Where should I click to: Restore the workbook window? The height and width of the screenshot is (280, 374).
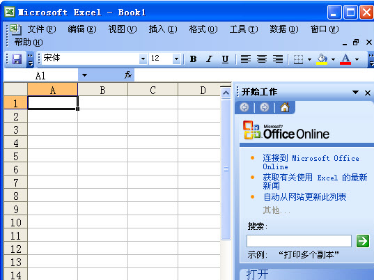(356, 42)
